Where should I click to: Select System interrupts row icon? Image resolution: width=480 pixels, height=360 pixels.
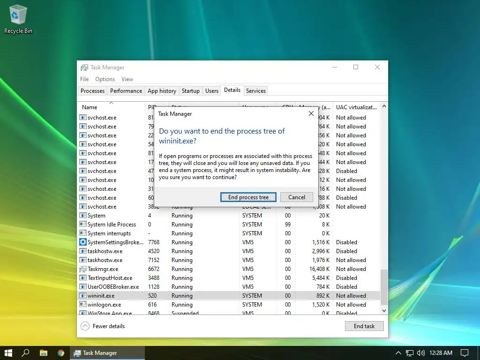coord(82,233)
